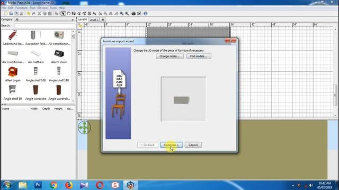Sort furniture list by Depth column

tap(46, 109)
